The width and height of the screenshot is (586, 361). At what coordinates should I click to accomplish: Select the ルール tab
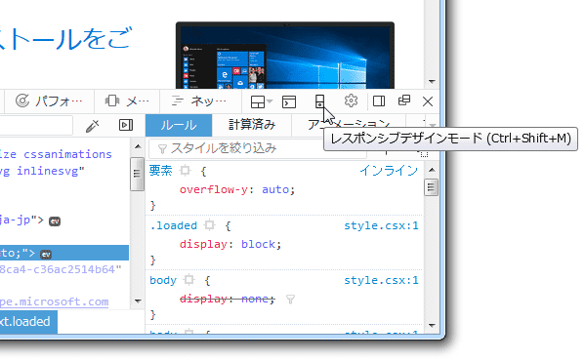pyautogui.click(x=179, y=125)
